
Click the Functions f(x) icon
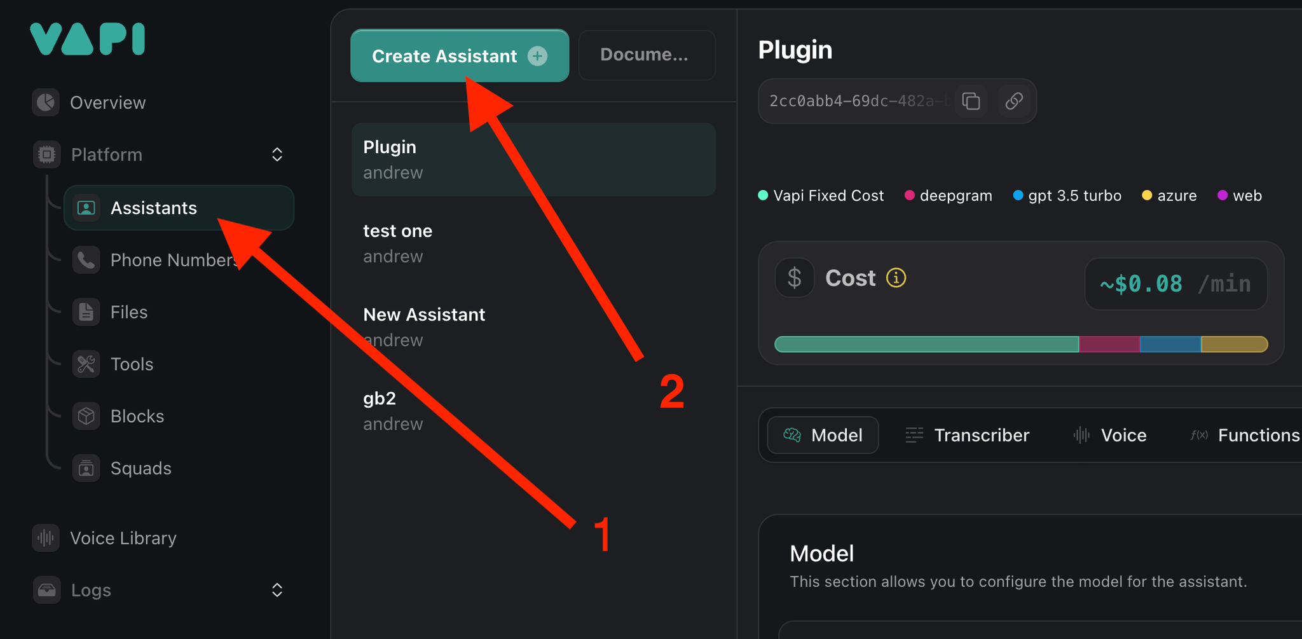[1199, 435]
